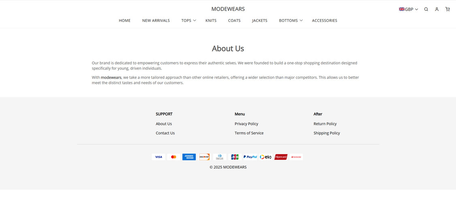Open the shopping cart icon
This screenshot has width=456, height=221.
(447, 9)
